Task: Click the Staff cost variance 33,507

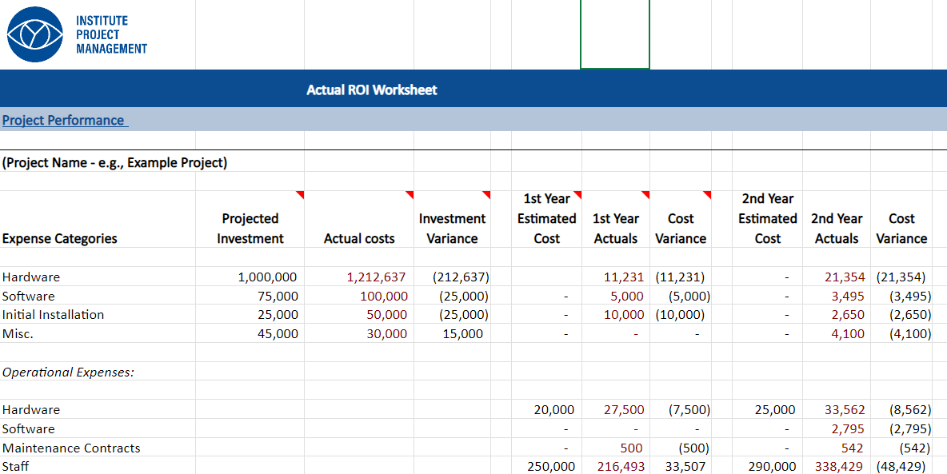Action: point(685,467)
